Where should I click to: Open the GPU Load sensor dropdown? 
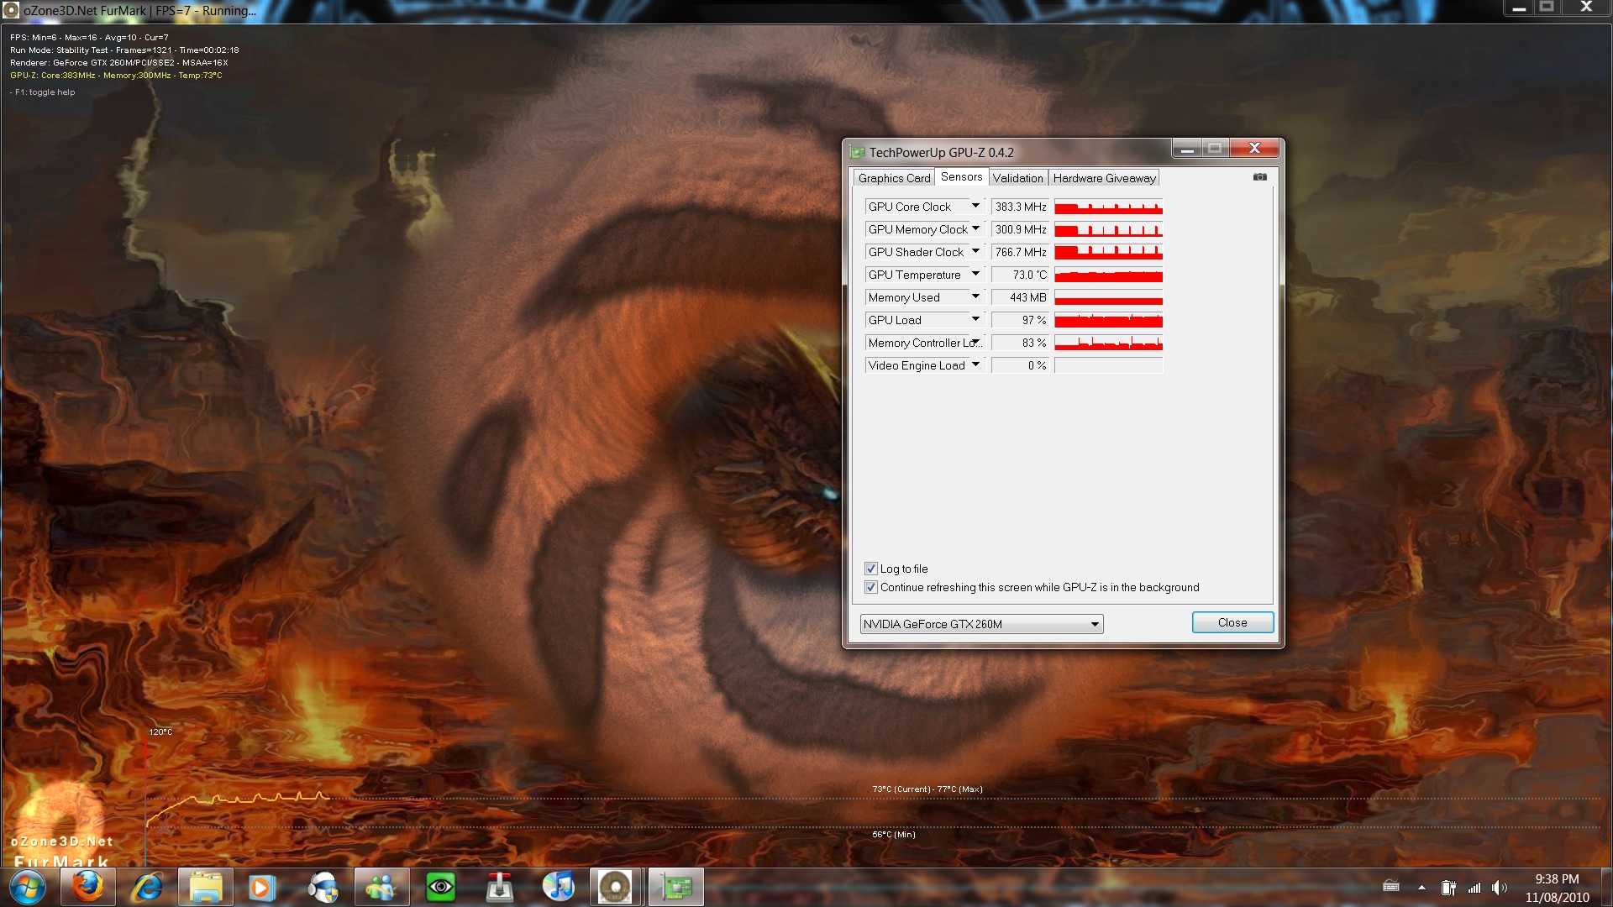[x=975, y=319]
